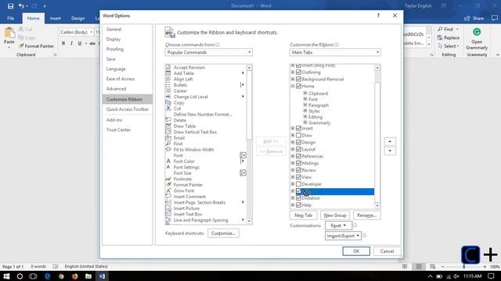Click the Save icon in title bar
501x281 pixels.
pos(10,6)
